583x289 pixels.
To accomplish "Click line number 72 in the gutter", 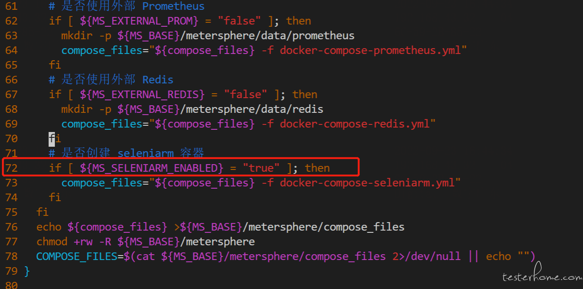I will 11,168.
